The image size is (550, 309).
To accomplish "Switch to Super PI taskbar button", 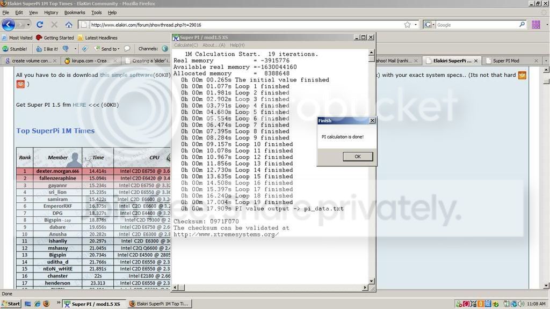I will [93, 304].
